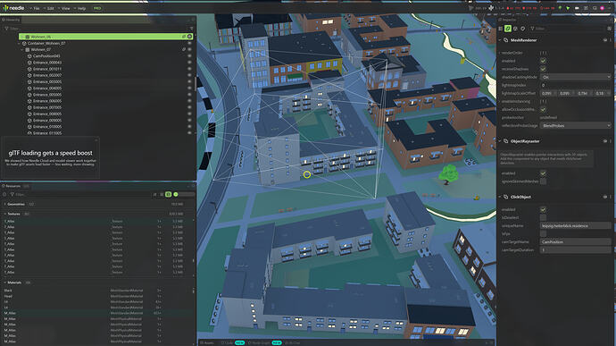Open the Edit menu
The image size is (616, 346).
click(x=50, y=8)
